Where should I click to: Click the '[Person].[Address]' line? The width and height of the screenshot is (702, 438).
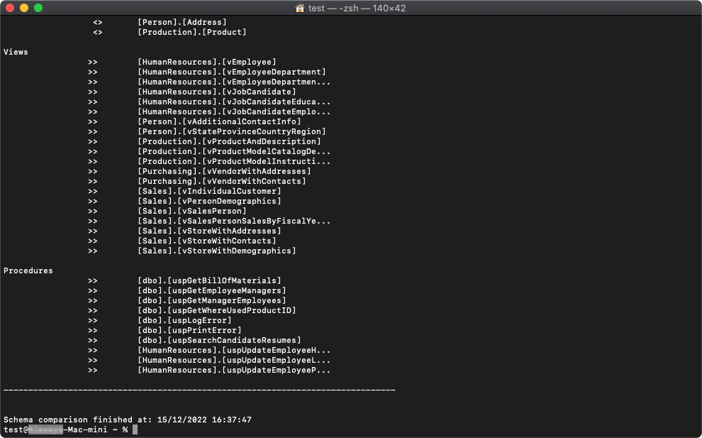(182, 22)
